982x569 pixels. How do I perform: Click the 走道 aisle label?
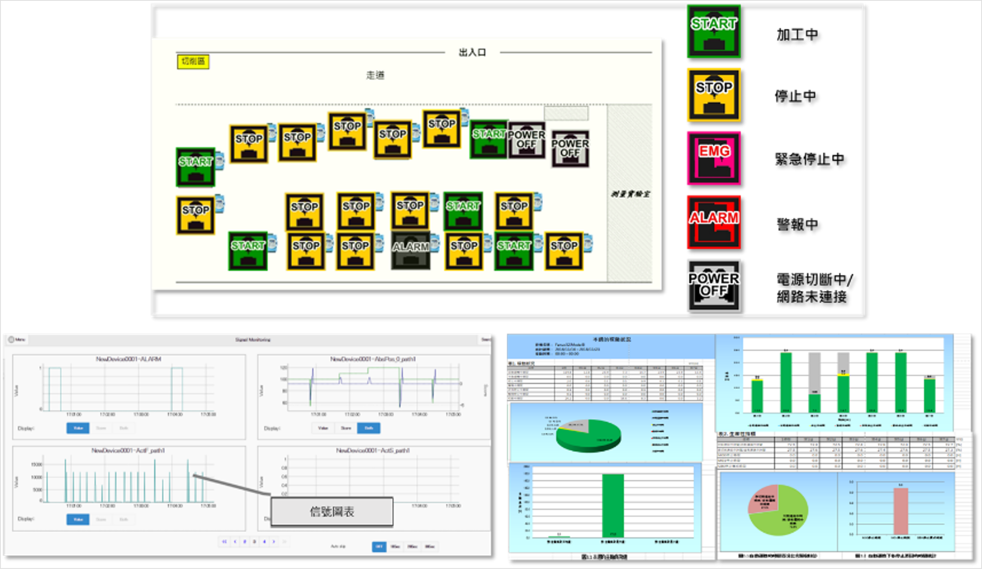(x=375, y=75)
